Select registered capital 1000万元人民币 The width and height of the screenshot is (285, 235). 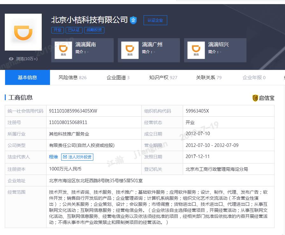(x=65, y=169)
